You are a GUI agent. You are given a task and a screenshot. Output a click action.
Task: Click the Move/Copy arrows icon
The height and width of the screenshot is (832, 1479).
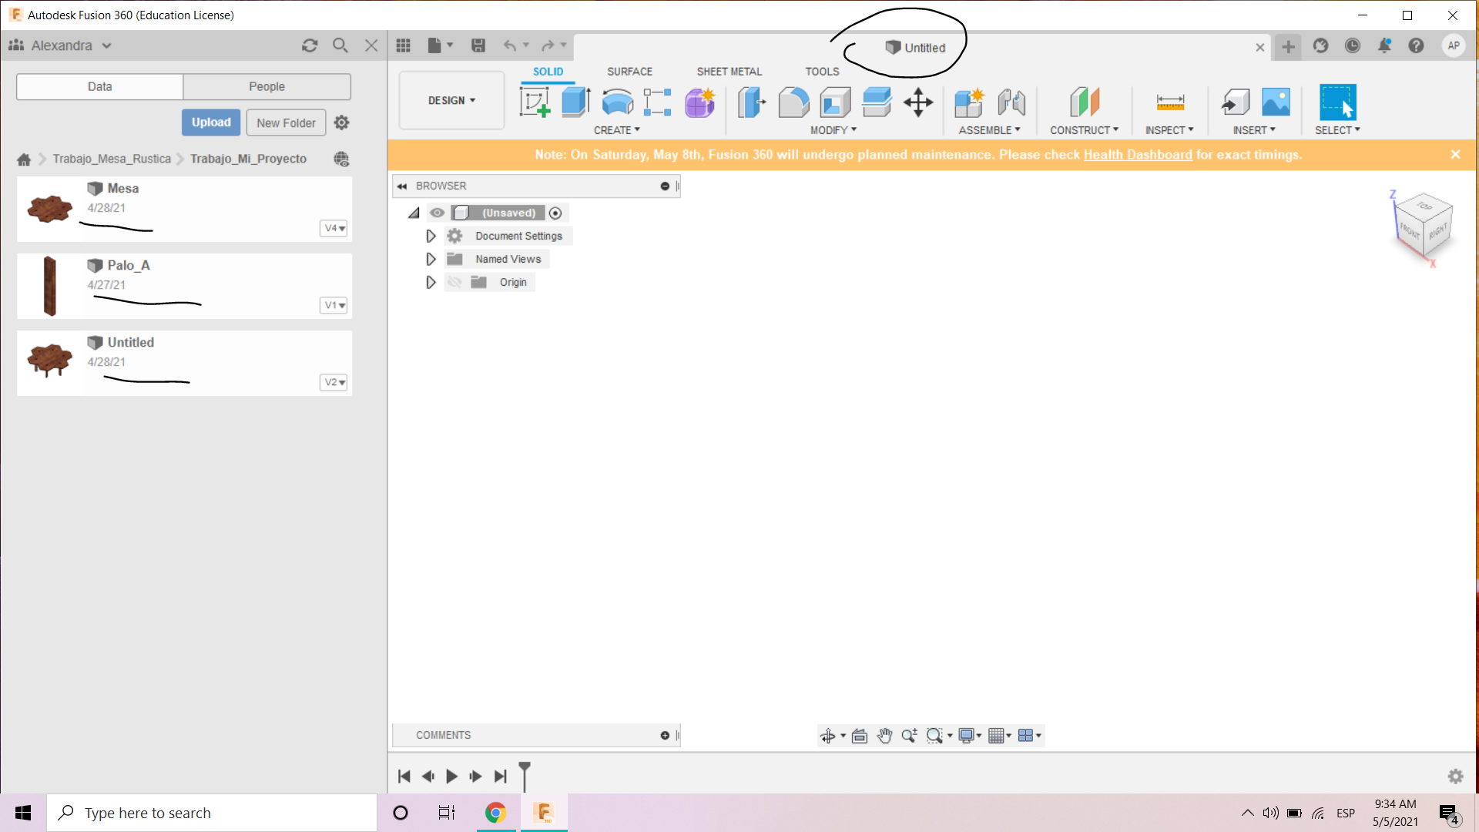pos(918,102)
